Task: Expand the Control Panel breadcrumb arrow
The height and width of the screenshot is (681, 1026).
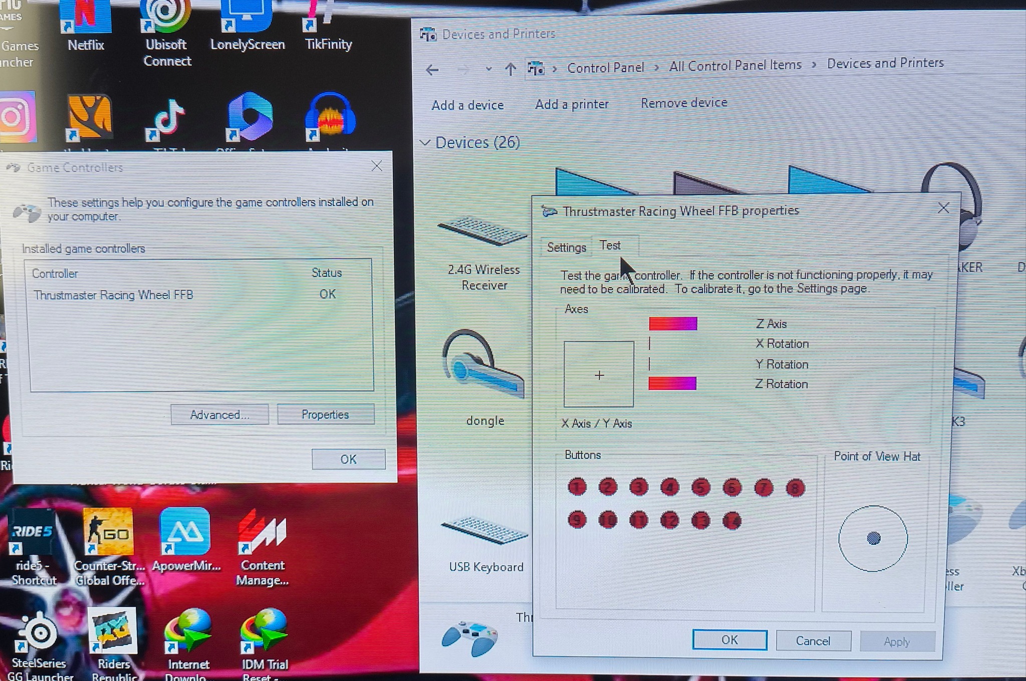Action: click(x=656, y=67)
